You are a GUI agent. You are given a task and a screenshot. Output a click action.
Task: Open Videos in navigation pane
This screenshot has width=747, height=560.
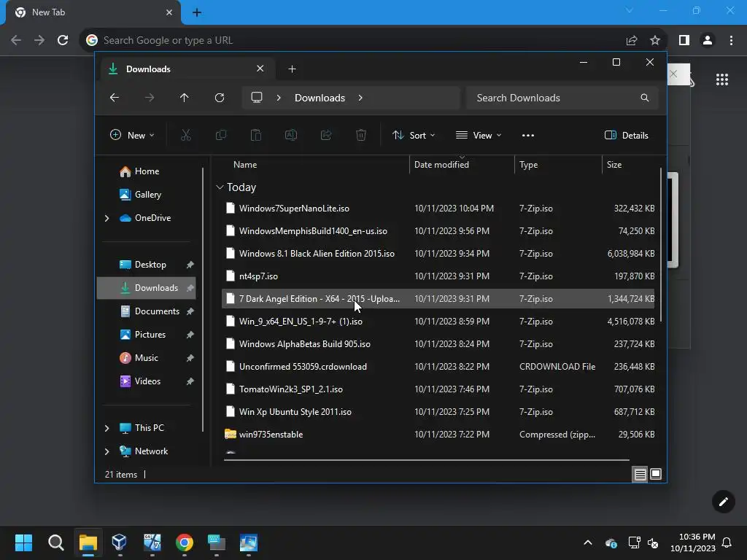coord(146,381)
